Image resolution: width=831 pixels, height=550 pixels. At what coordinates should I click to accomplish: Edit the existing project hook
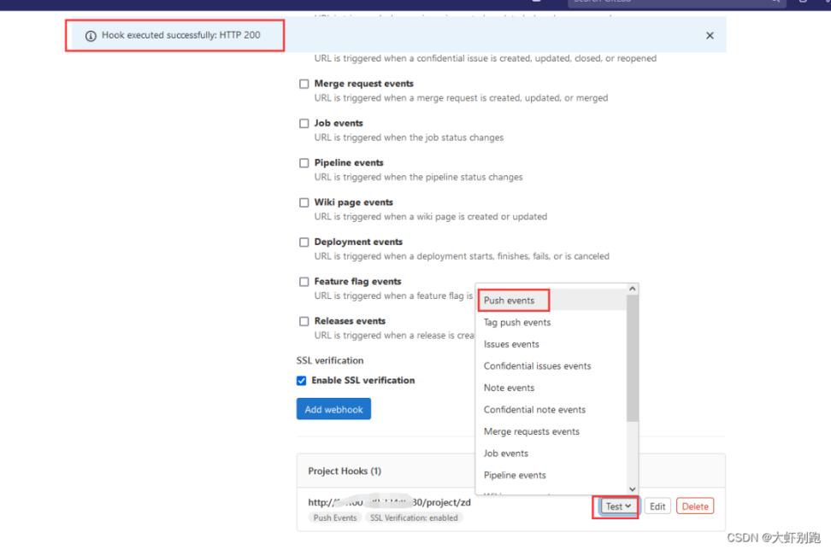pyautogui.click(x=657, y=506)
